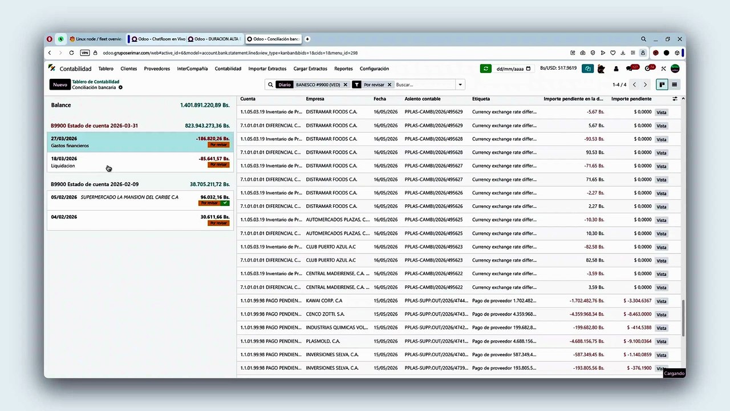Viewport: 730px width, 411px height.
Task: Click the browser heart bookmark icon
Action: tap(613, 53)
